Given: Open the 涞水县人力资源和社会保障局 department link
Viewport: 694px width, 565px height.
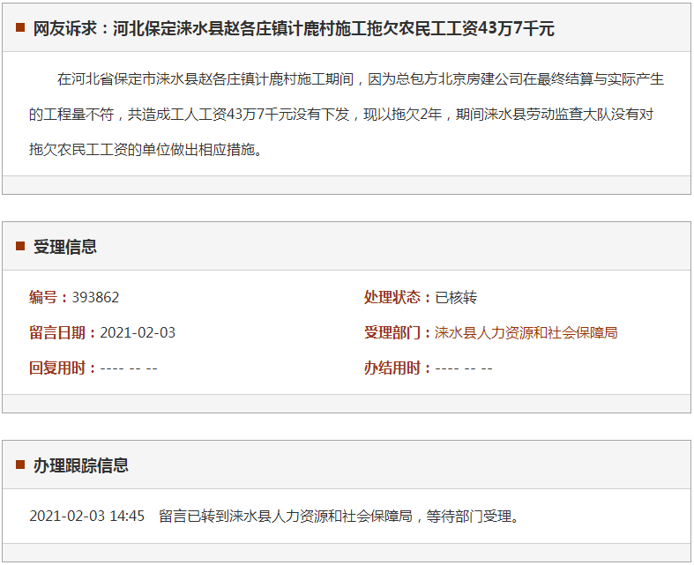Looking at the screenshot, I should pos(526,332).
